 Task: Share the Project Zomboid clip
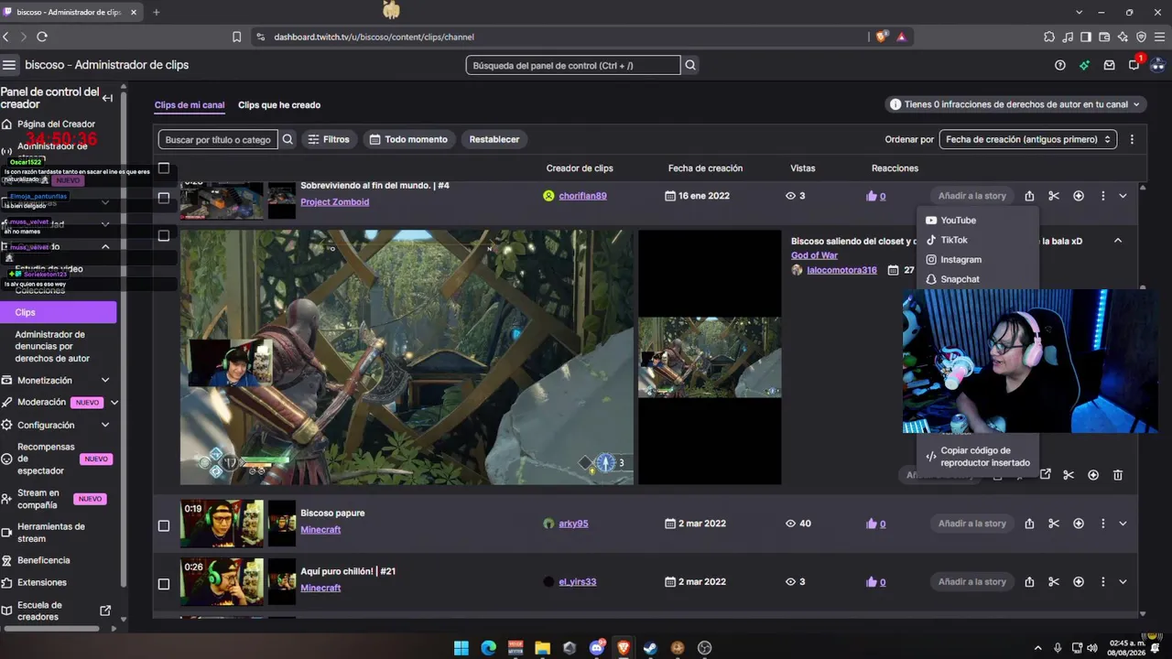pyautogui.click(x=1029, y=196)
